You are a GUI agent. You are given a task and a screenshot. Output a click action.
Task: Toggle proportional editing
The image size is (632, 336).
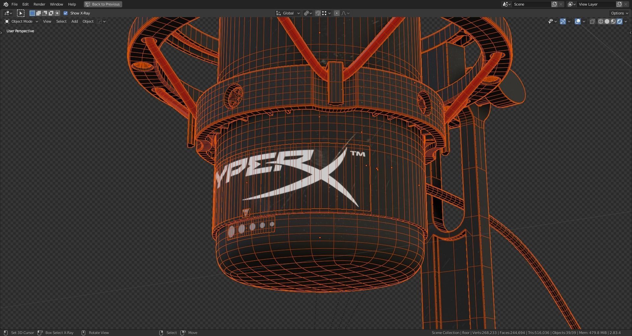tap(337, 13)
